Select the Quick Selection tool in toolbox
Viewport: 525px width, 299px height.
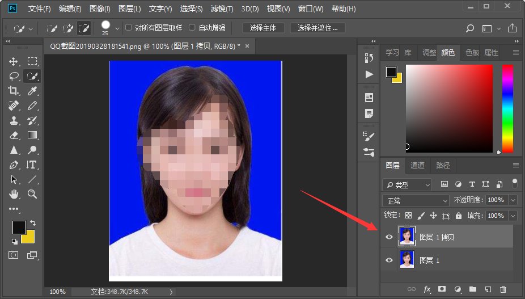coord(32,76)
